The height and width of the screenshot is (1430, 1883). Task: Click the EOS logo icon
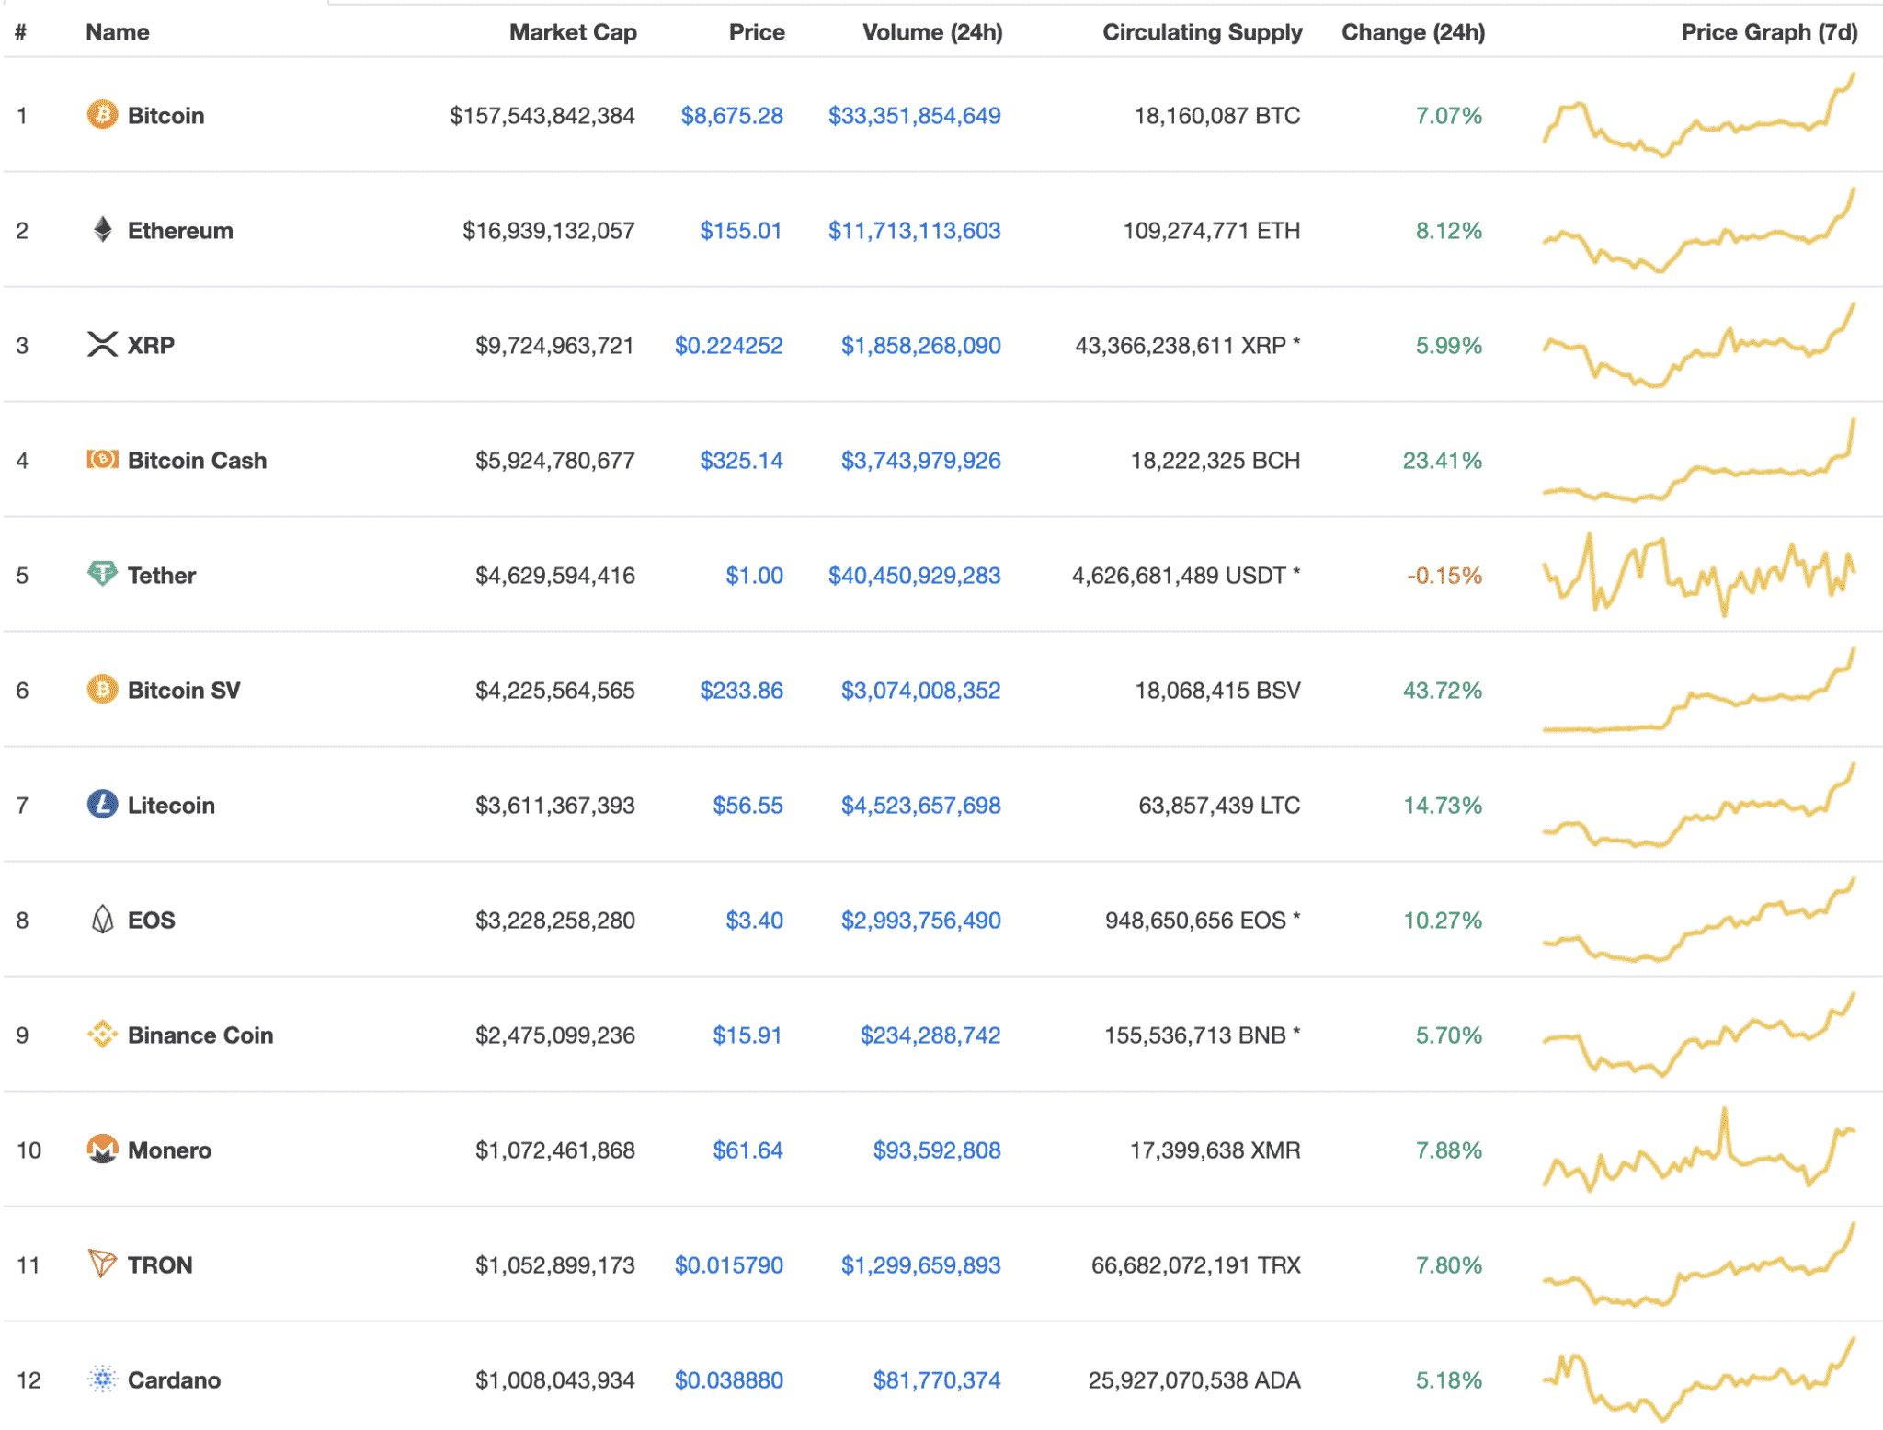coord(103,919)
